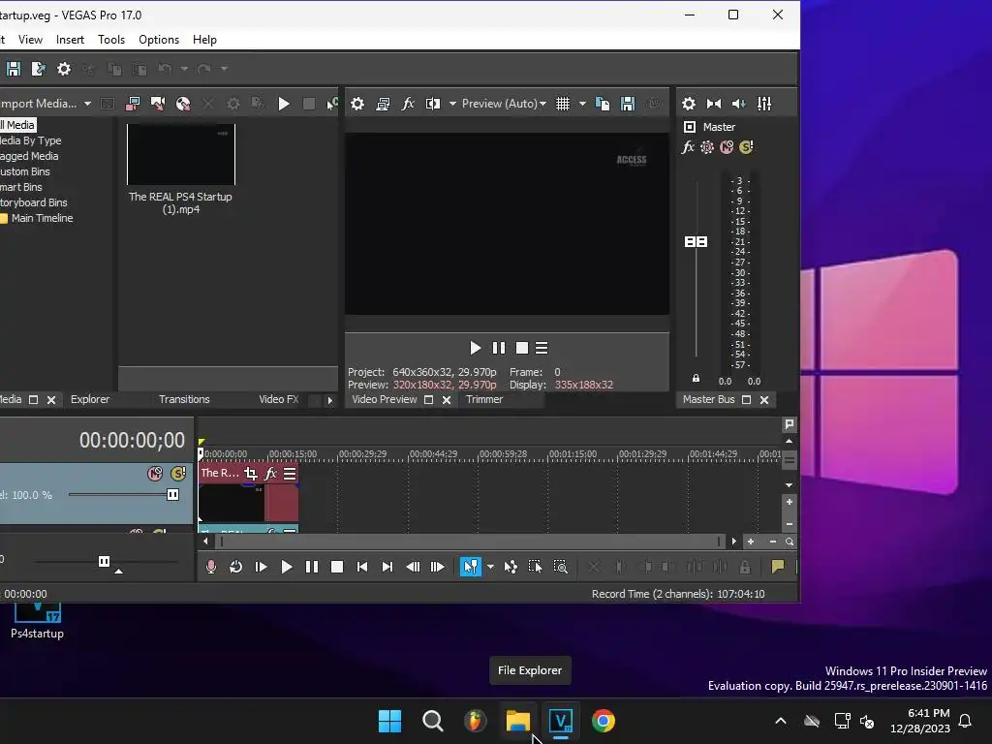
Task: Select the Main Timeline bin
Action: (x=42, y=218)
